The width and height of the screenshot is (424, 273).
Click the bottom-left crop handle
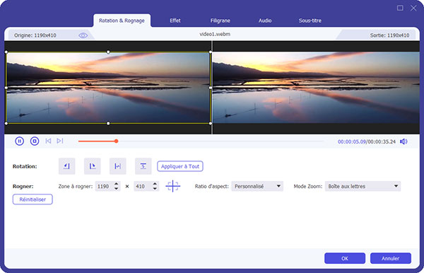click(6, 123)
